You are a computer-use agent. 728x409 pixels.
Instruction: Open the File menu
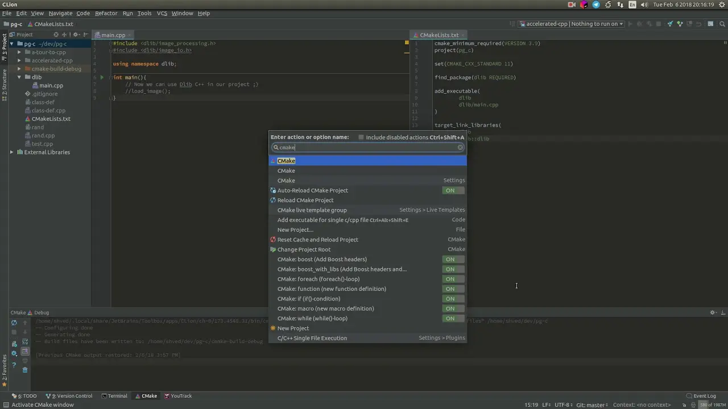point(7,13)
